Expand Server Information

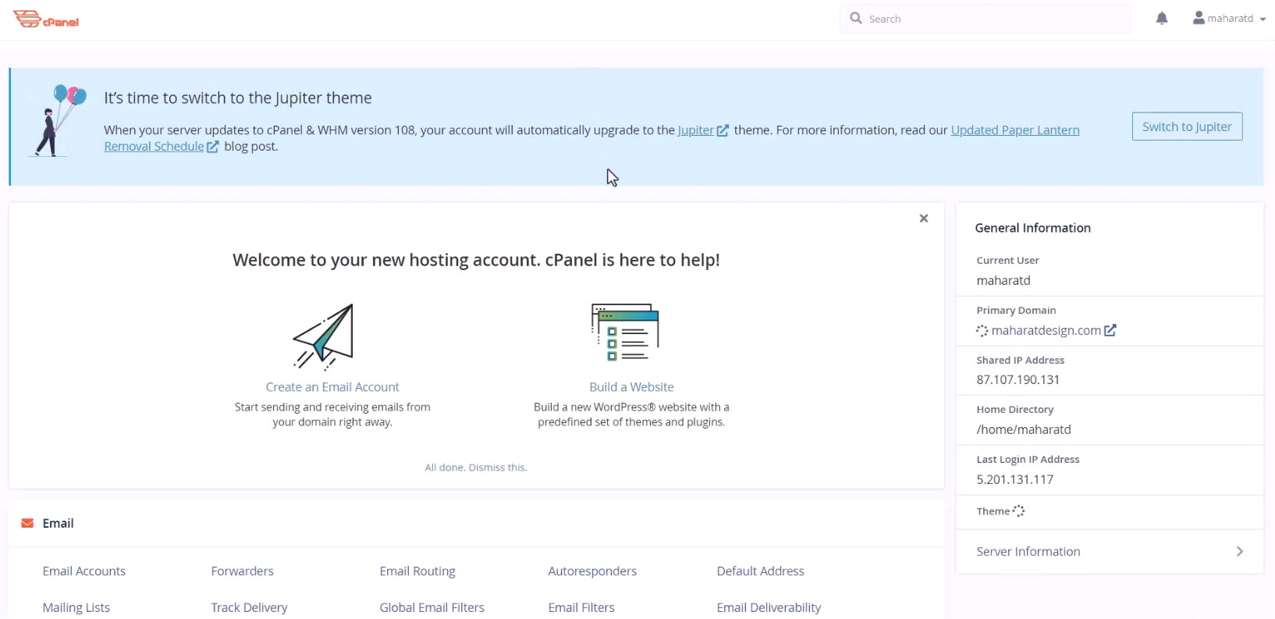coord(1110,551)
